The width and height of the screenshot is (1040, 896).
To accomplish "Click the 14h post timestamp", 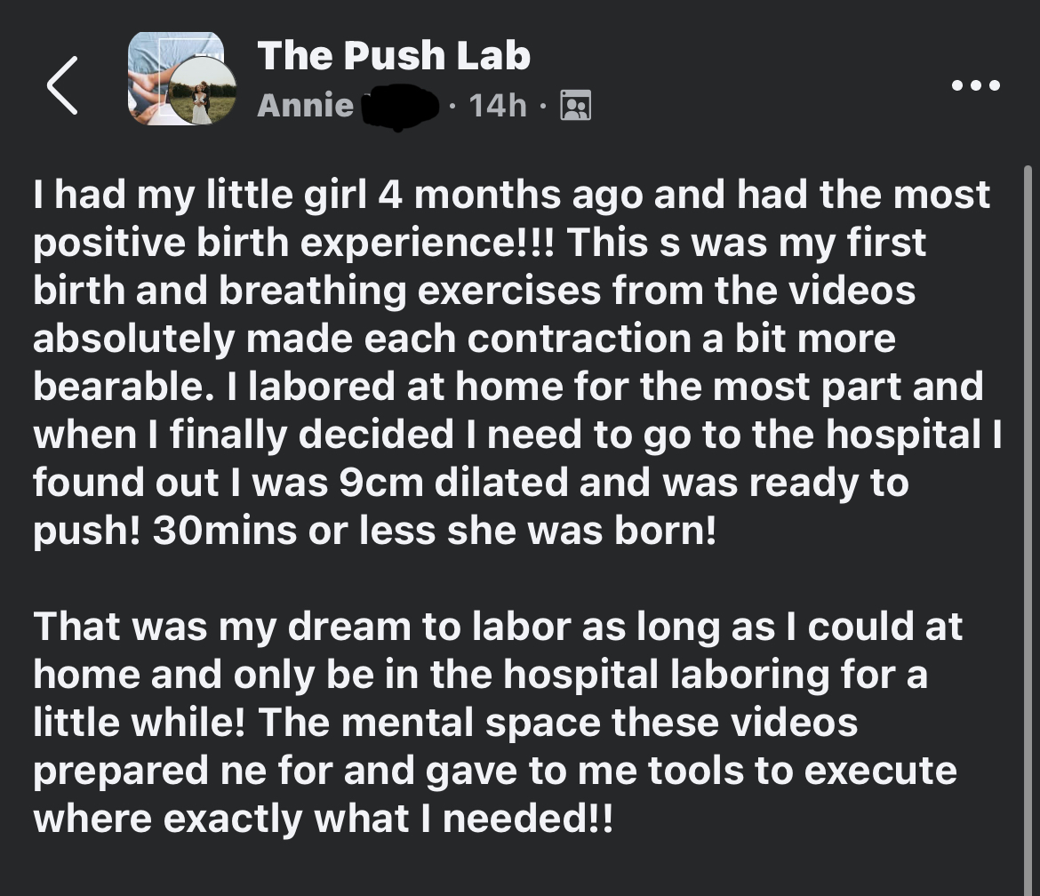I will tap(498, 106).
